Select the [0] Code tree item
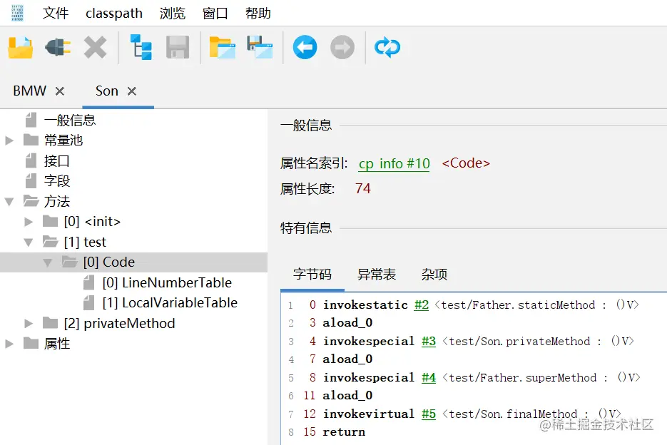 point(109,262)
